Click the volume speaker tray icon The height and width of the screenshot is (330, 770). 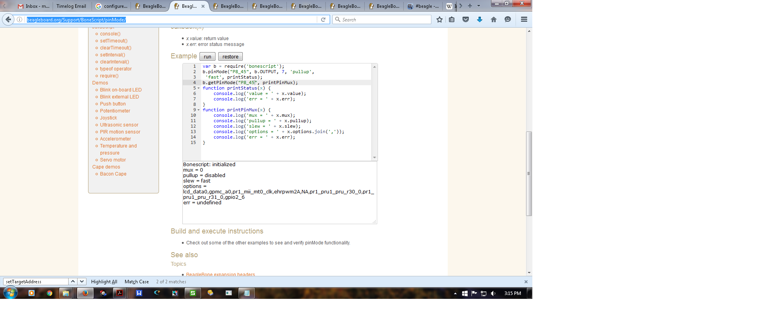point(493,293)
